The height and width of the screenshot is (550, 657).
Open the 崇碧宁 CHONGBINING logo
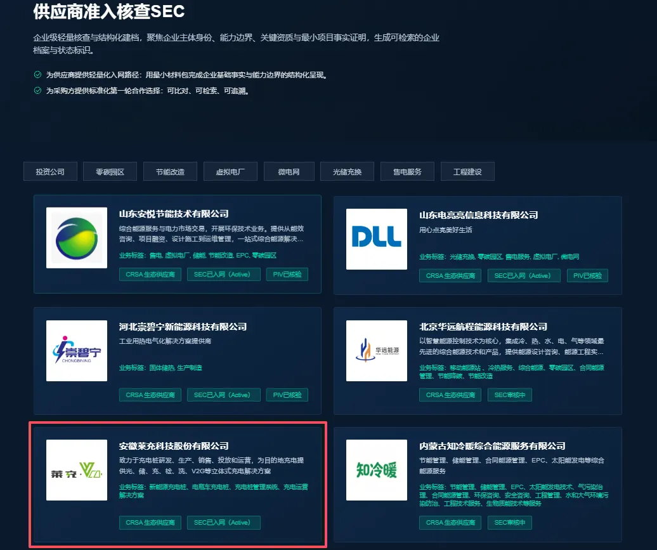(77, 351)
